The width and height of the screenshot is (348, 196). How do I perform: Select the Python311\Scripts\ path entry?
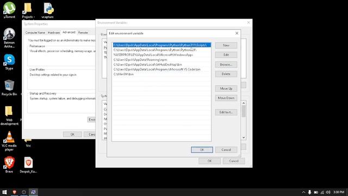point(161,45)
